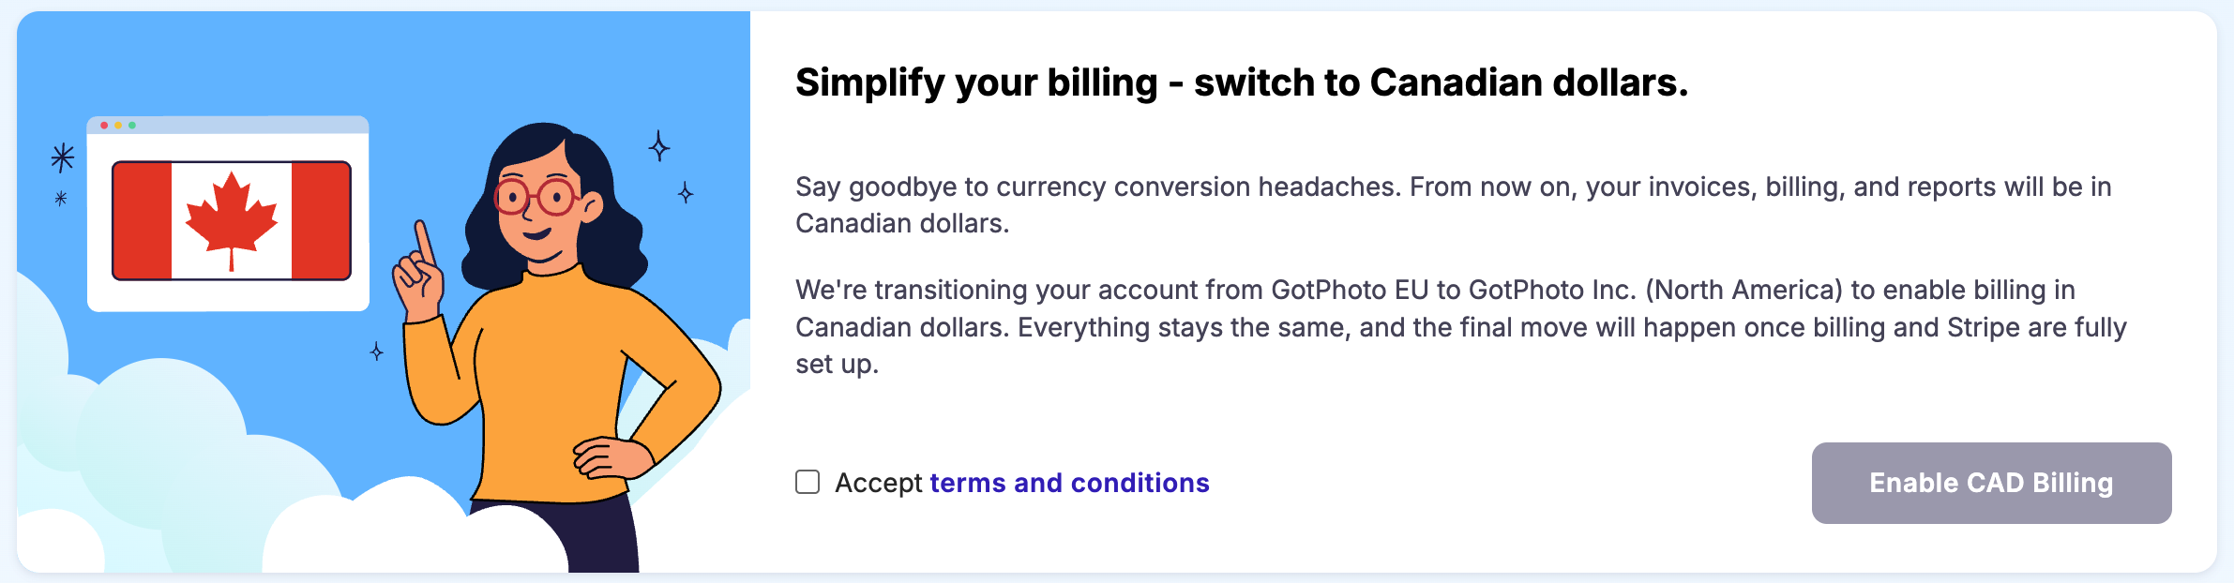
Task: Check the Accept terms and conditions checkbox
Action: [x=807, y=482]
